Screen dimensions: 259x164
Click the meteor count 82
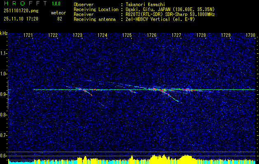coord(60,19)
